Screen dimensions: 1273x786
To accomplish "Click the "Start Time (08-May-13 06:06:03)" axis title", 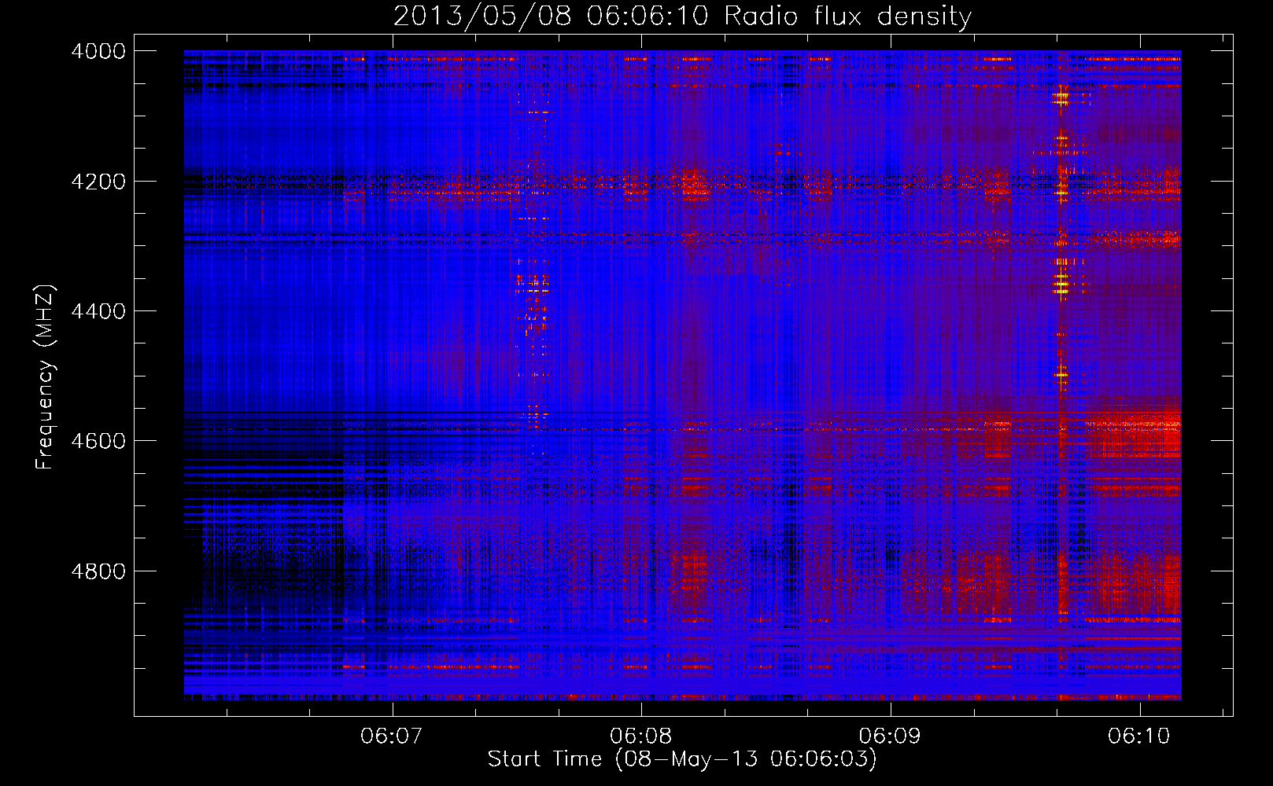I will [682, 759].
